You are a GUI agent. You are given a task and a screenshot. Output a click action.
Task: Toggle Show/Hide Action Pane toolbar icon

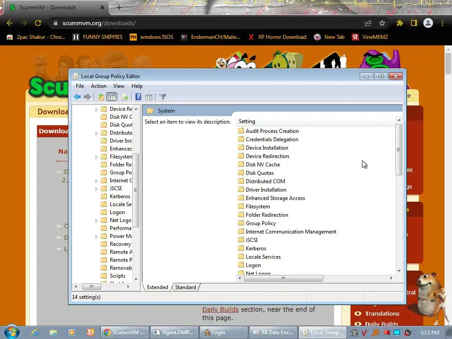coord(149,97)
